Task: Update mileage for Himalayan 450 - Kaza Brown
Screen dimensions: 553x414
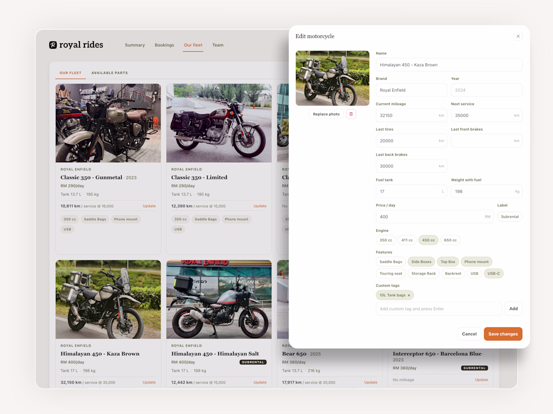Action: 149,382
